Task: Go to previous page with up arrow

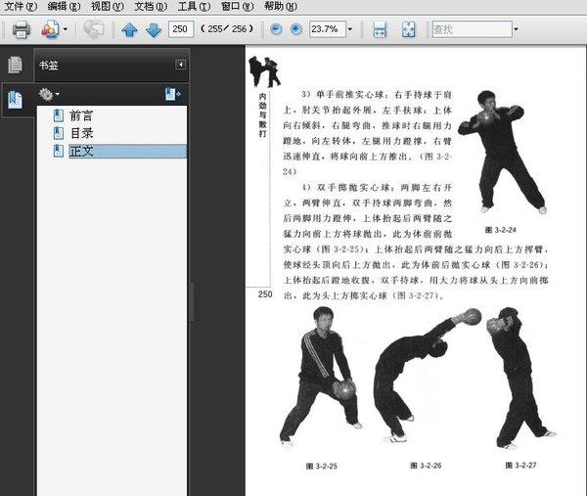Action: click(x=130, y=29)
